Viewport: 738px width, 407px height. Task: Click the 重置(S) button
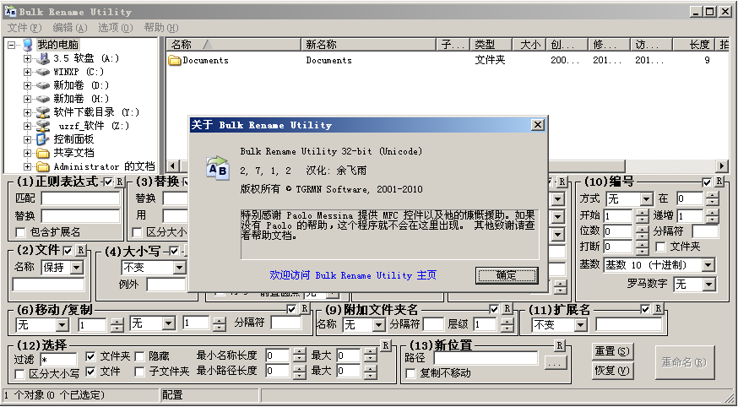(x=611, y=351)
